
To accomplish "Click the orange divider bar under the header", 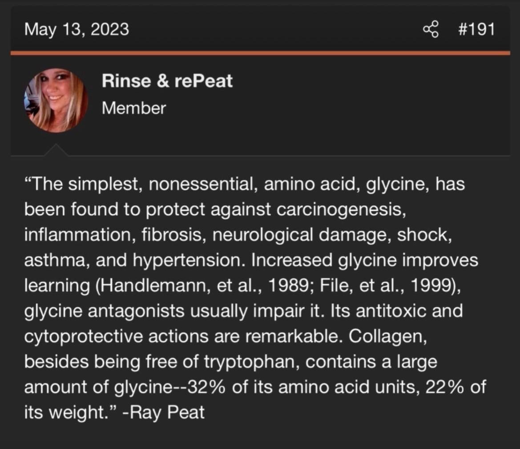I will point(260,53).
